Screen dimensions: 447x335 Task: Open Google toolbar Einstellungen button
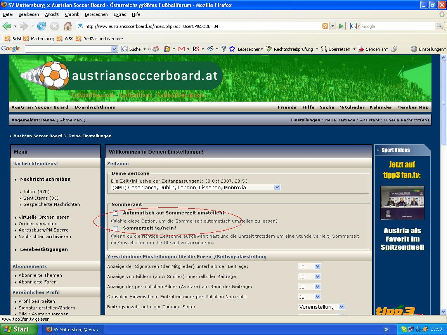click(x=428, y=49)
